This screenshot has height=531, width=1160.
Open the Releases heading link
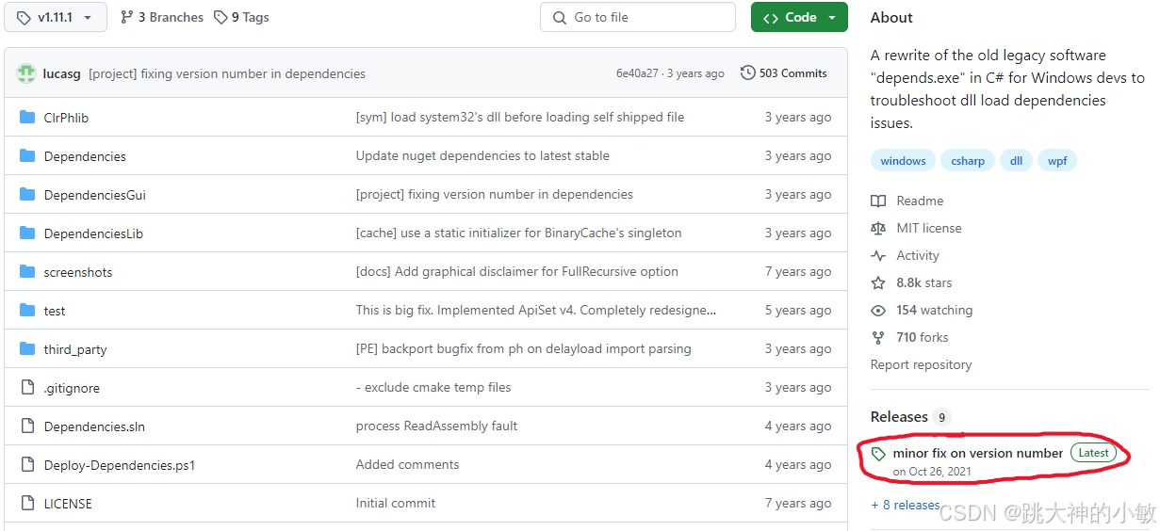(899, 416)
